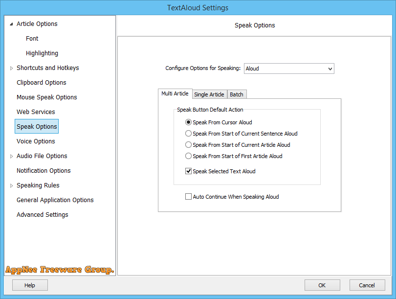Switch to the Multi Article tab
This screenshot has height=299, width=396.
pyautogui.click(x=175, y=93)
